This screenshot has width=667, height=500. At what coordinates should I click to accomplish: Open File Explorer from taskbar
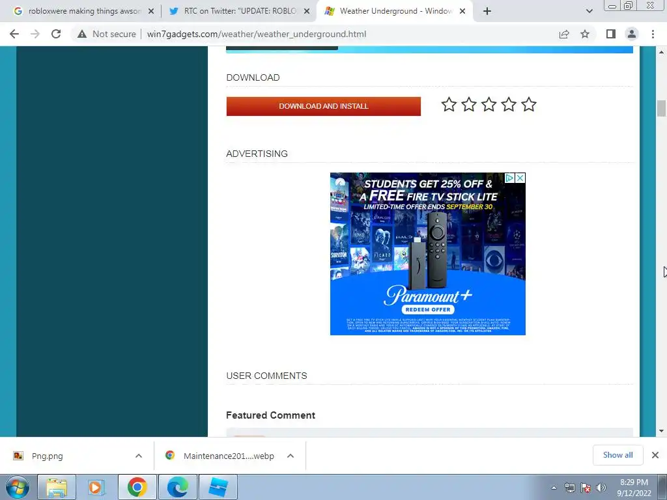tap(57, 487)
